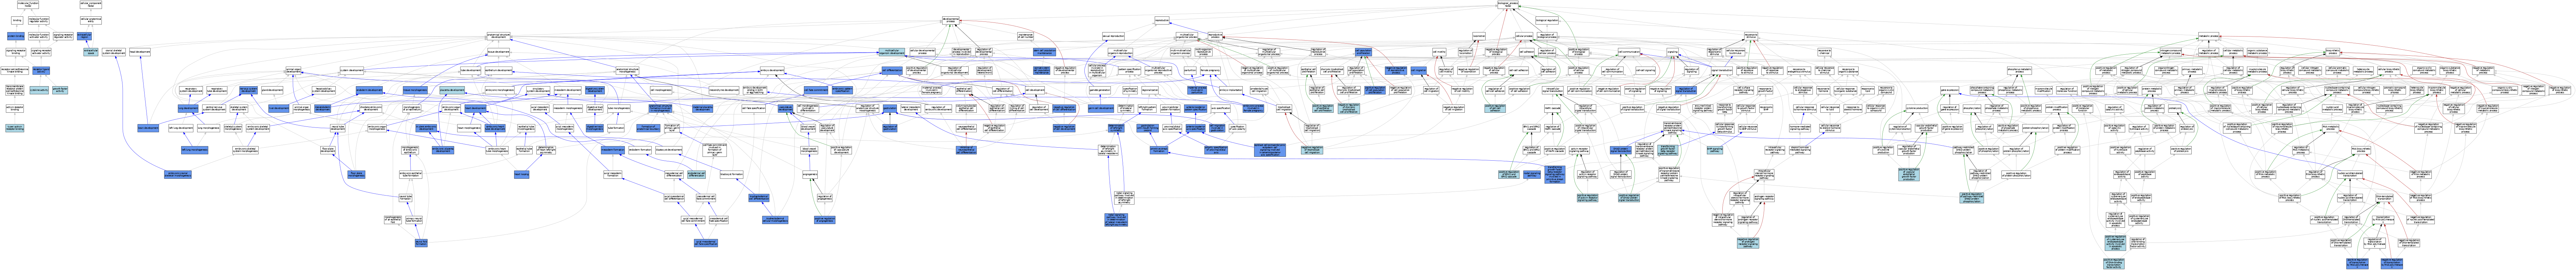Select the 'gland development' node
Screen dimensions: 2576x270
point(272,90)
